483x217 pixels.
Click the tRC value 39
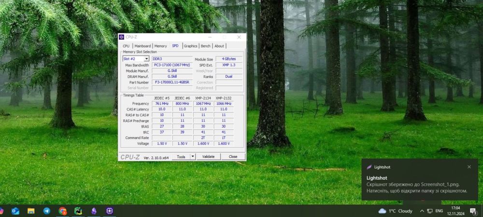coord(183,132)
